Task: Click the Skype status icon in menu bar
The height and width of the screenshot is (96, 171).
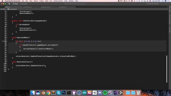Action: [119, 1]
